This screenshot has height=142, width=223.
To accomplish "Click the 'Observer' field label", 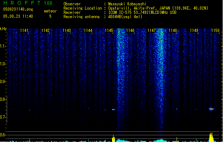I will click(72, 4).
